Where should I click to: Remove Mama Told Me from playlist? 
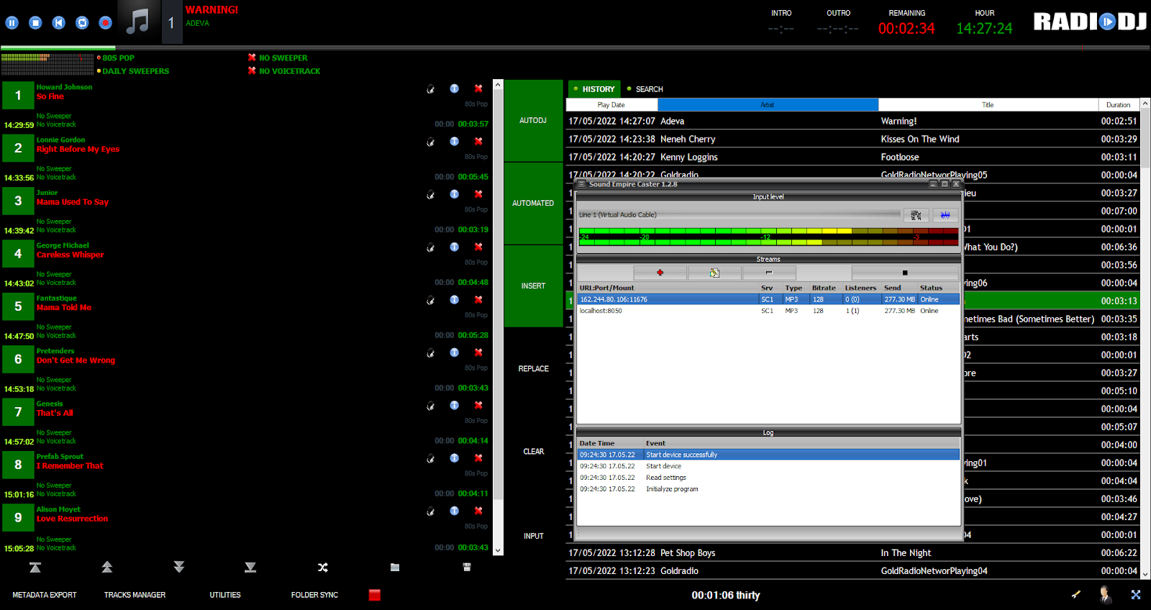pyautogui.click(x=478, y=299)
